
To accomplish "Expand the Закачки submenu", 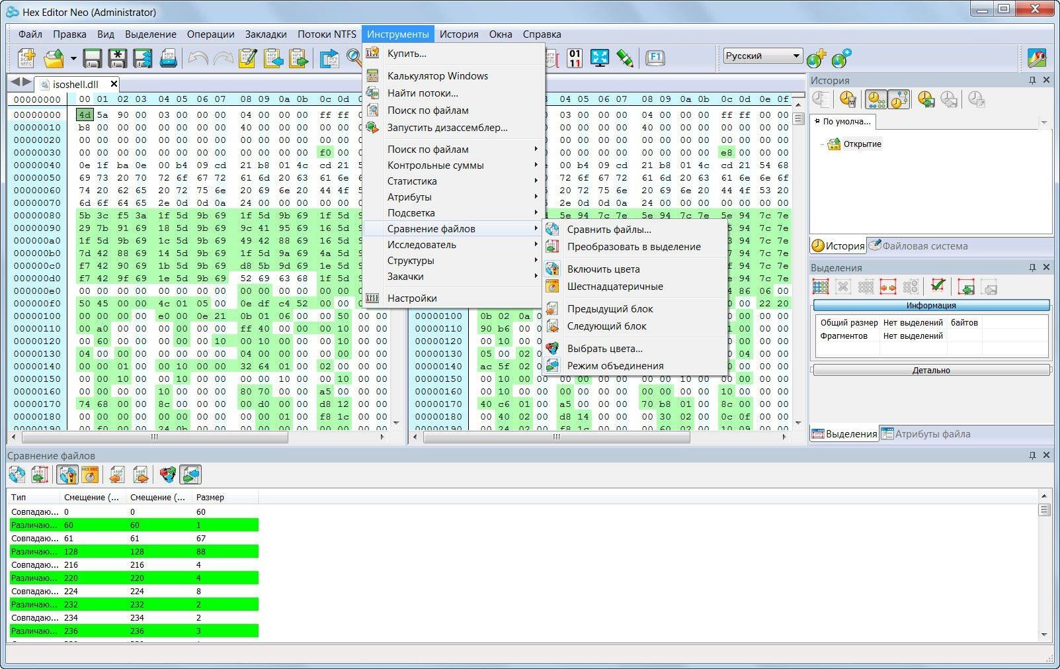I will click(x=453, y=277).
